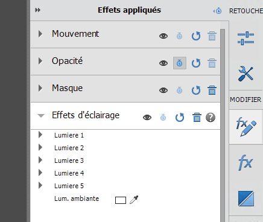Image resolution: width=263 pixels, height=222 pixels.
Task: Reset the Mouvement effect
Action: [x=196, y=36]
